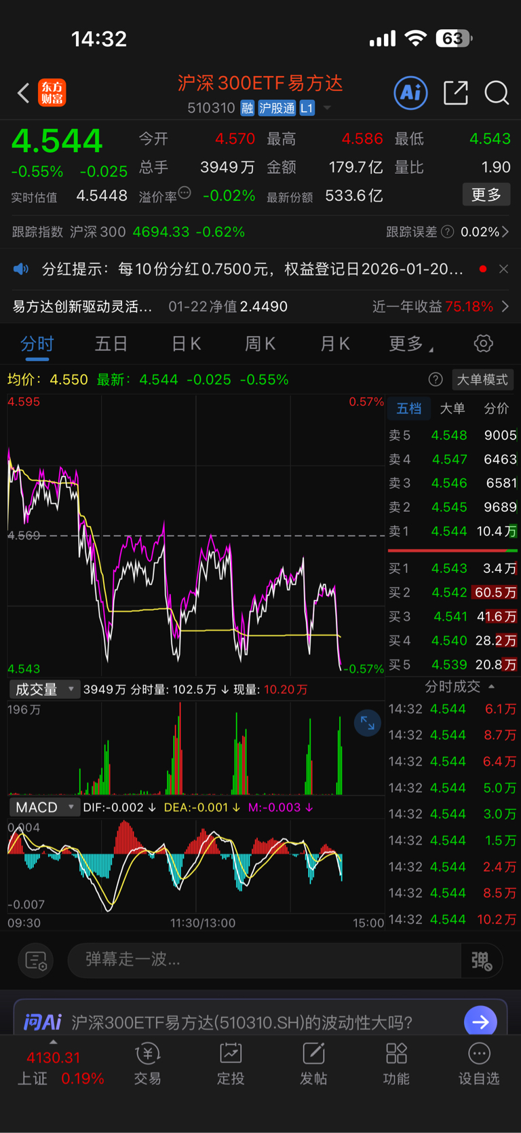Tap the 融 margin badge

click(248, 108)
